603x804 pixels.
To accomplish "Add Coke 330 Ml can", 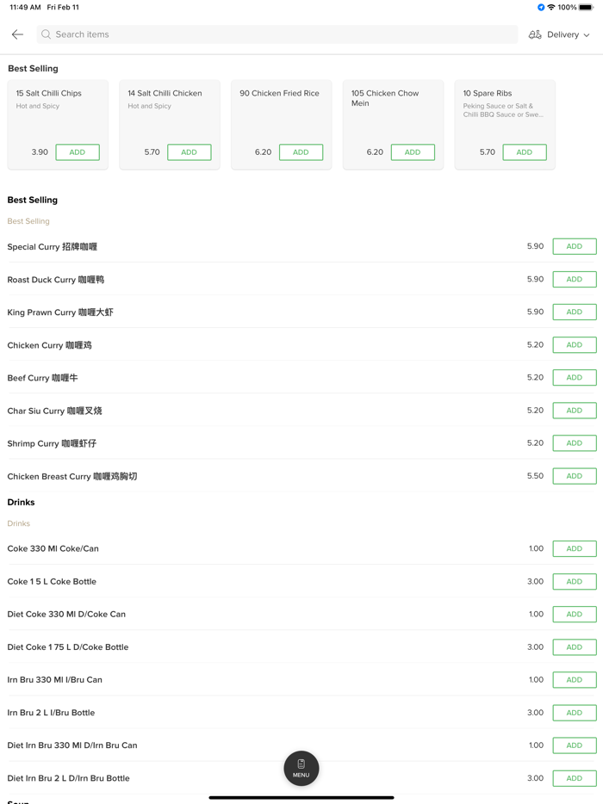I will (575, 548).
